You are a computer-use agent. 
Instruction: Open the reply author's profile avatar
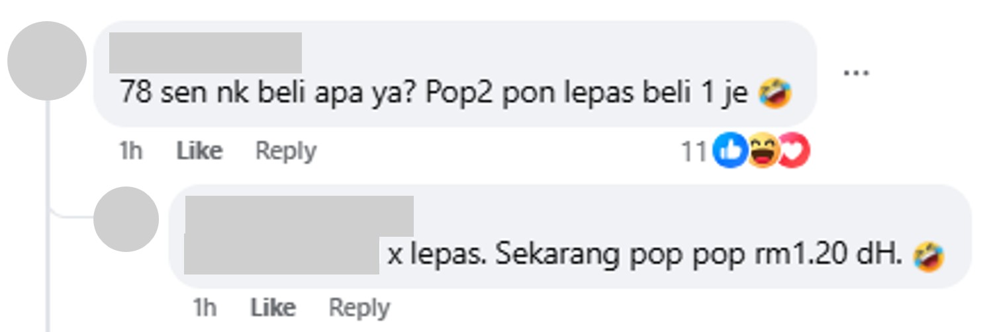(126, 219)
